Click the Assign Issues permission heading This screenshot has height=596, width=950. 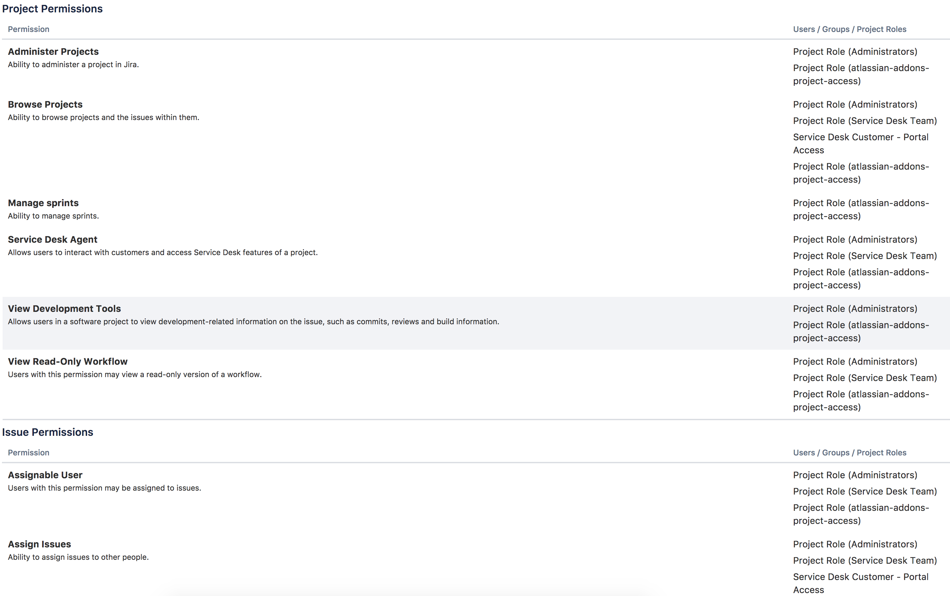[x=39, y=544]
